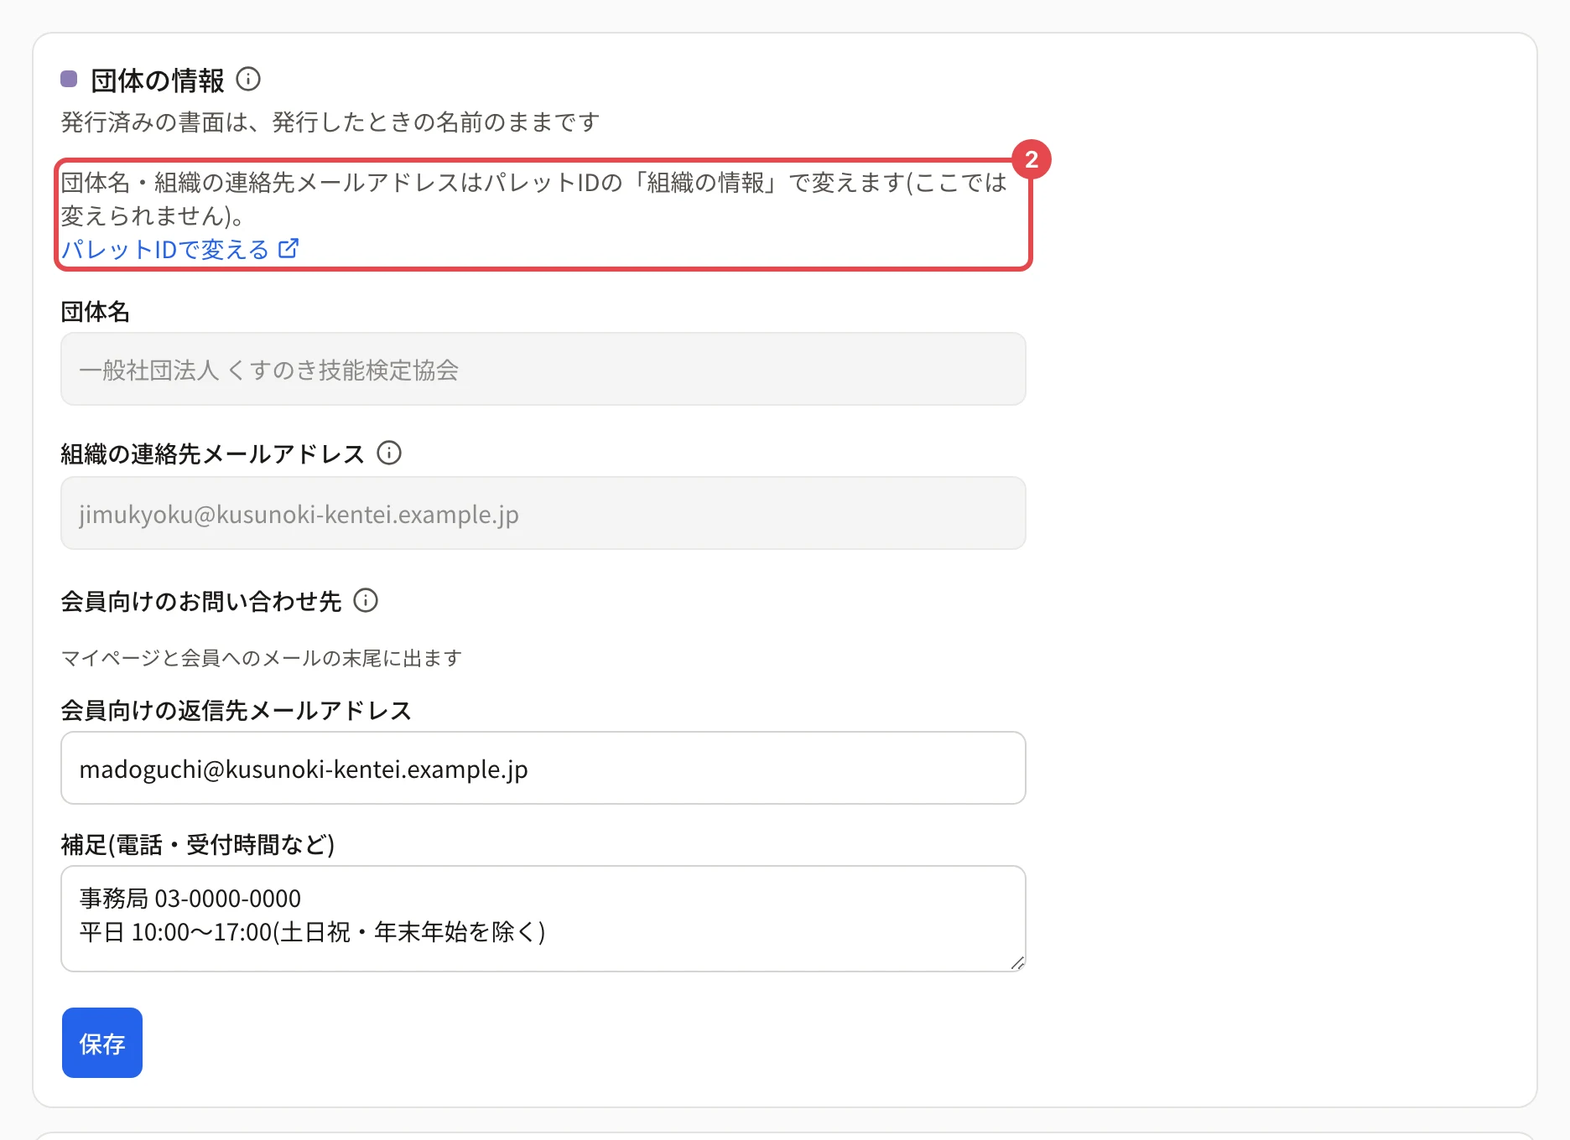Click info icon next to 会員向けのお問い合わせ先
The image size is (1570, 1140).
(x=366, y=600)
